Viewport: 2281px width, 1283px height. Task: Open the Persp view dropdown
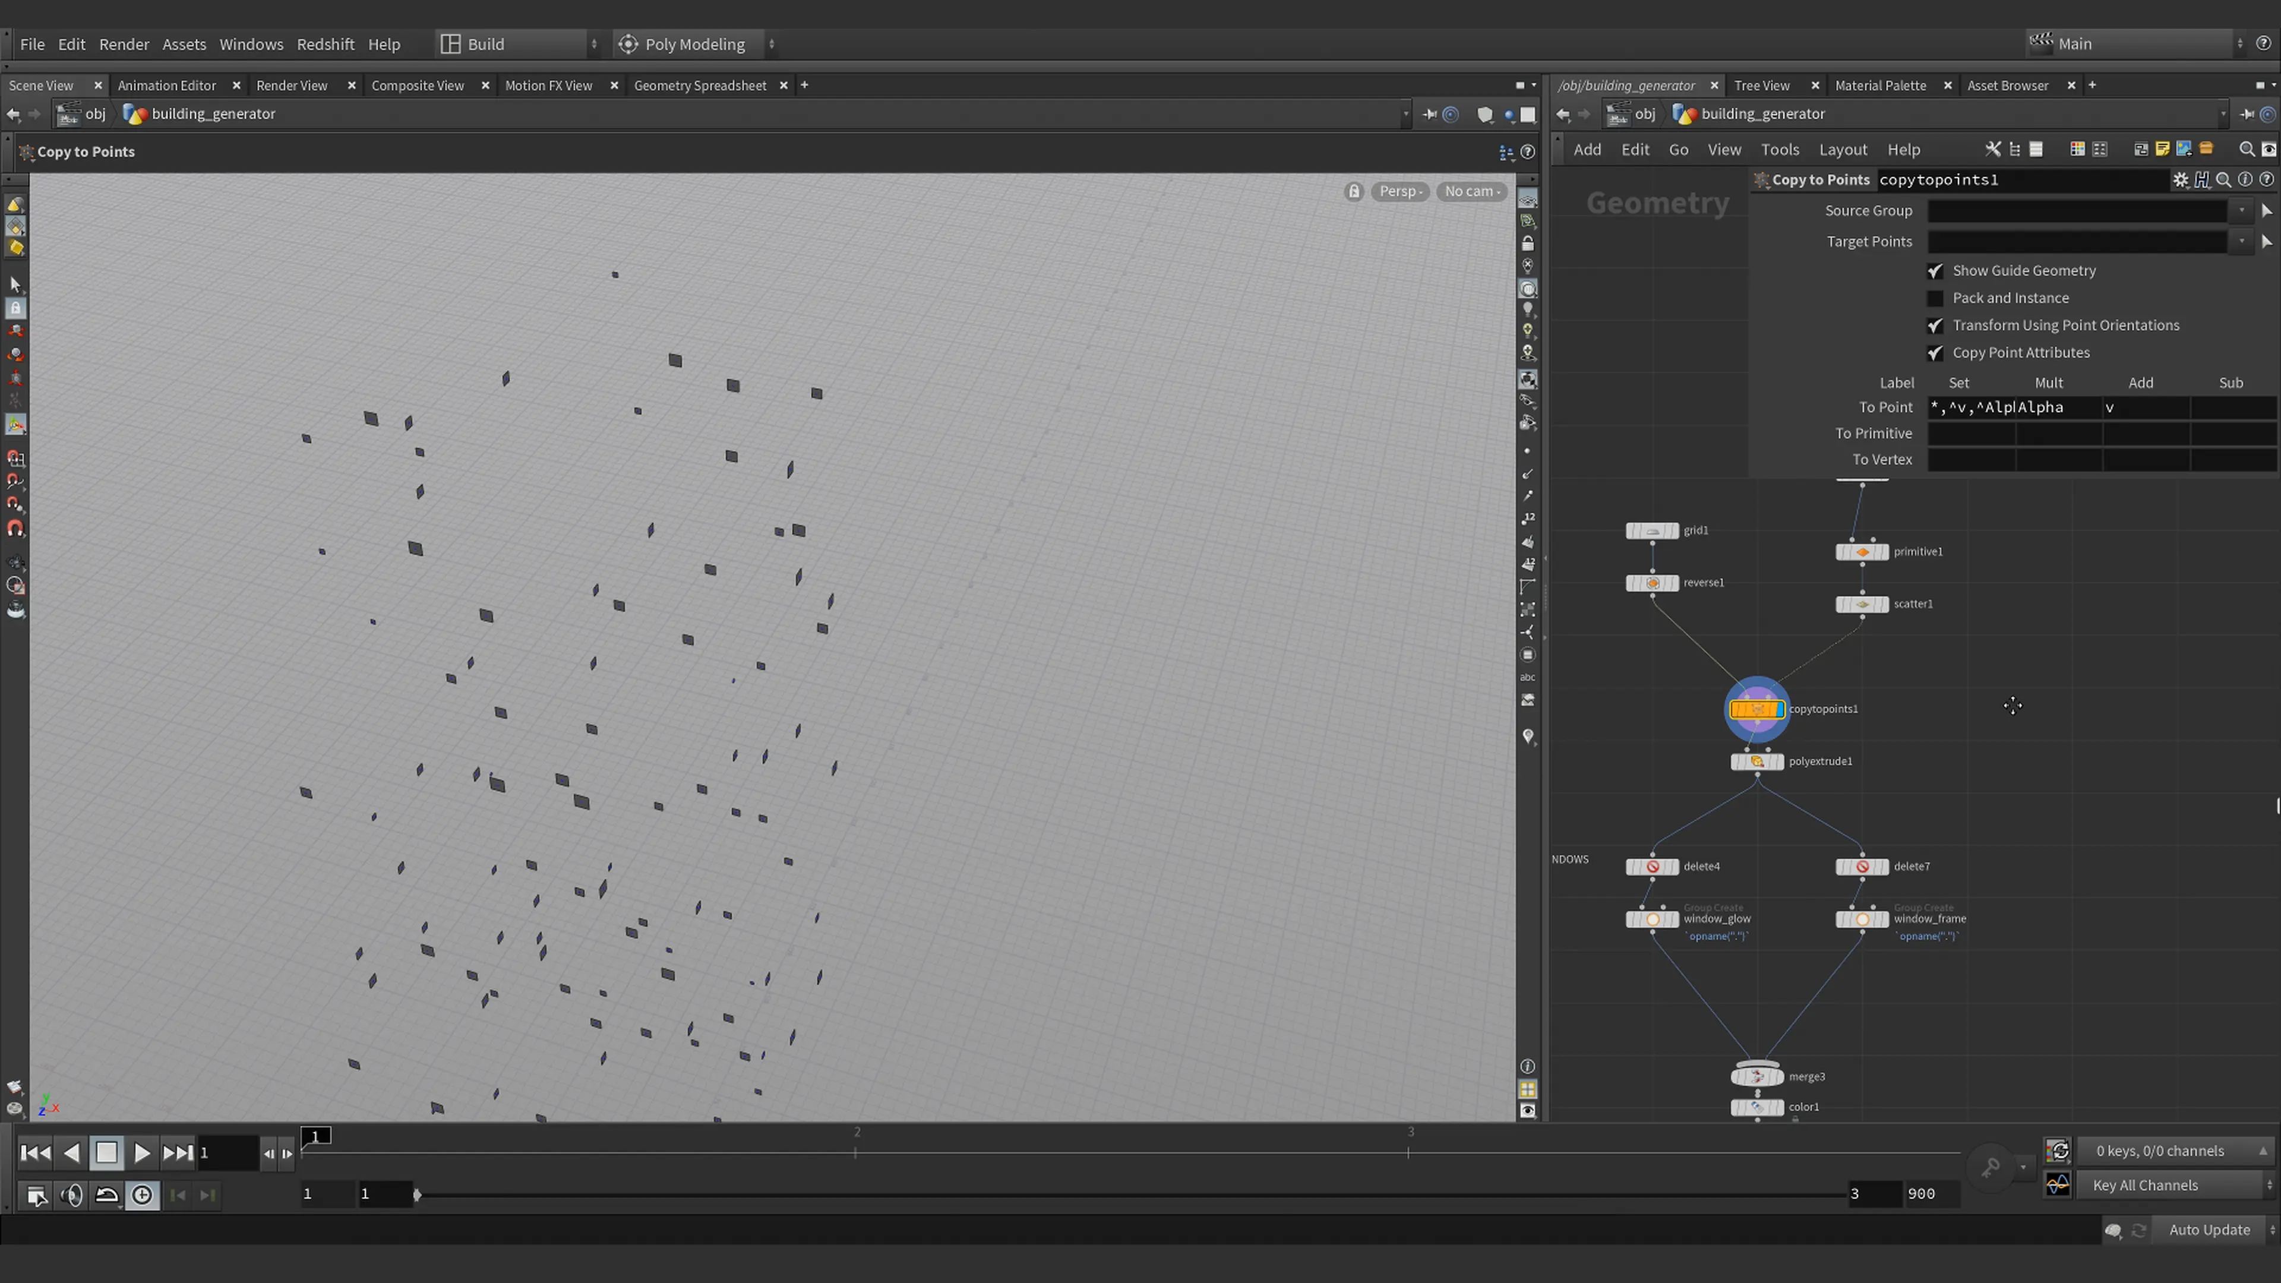tap(1400, 191)
